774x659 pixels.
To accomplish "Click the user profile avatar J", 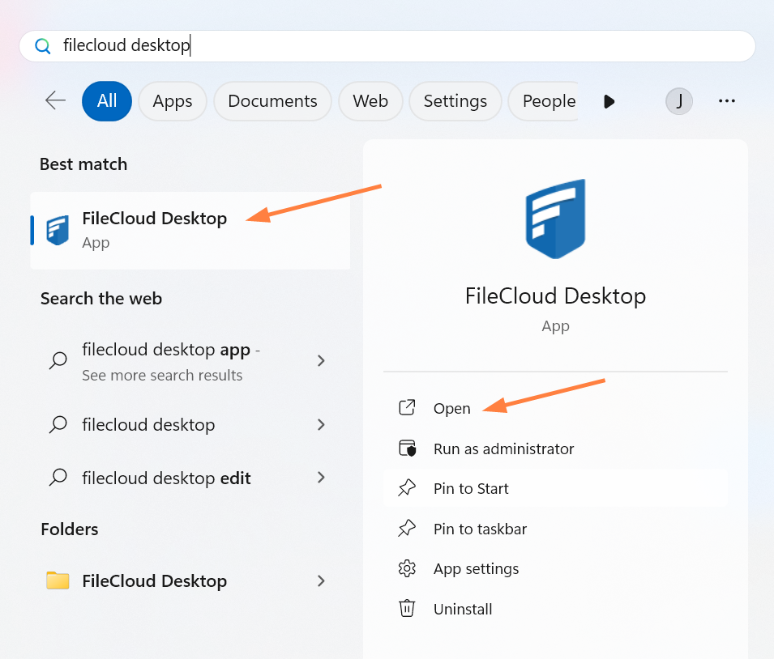I will (679, 101).
